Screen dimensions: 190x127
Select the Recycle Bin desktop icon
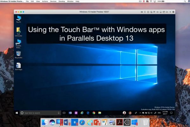[18, 55]
